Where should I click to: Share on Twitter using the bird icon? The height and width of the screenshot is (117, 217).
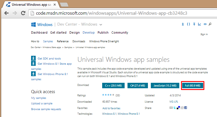point(175,108)
